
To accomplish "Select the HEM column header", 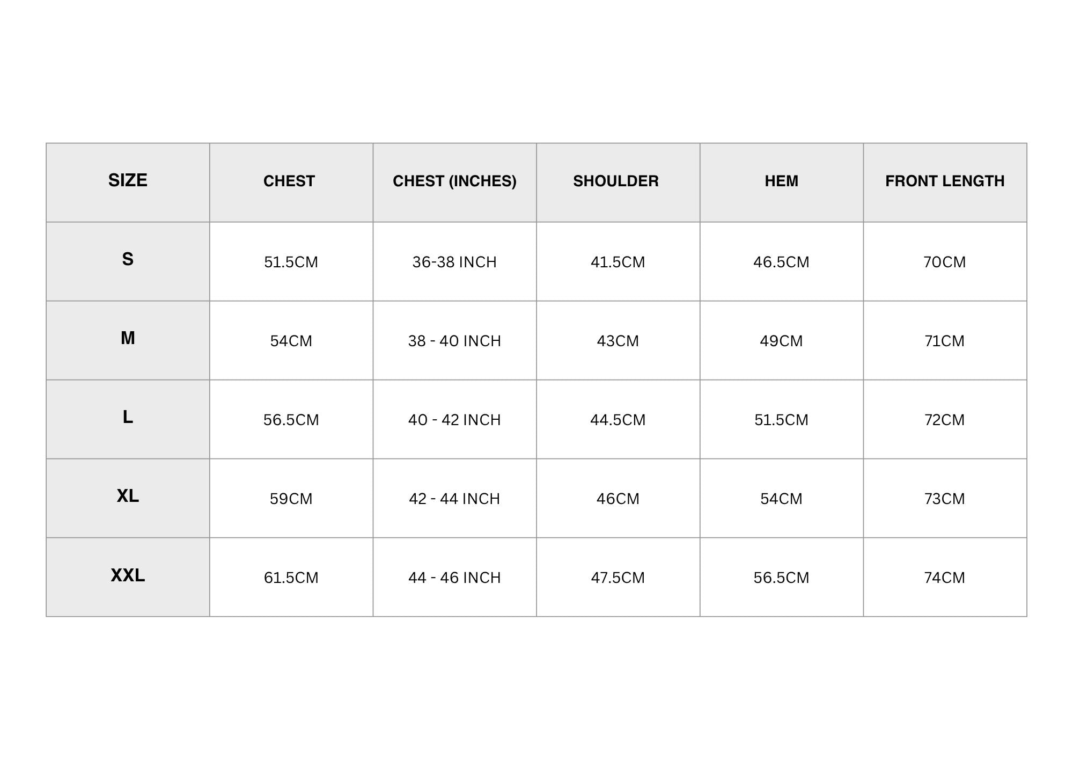I will [781, 181].
